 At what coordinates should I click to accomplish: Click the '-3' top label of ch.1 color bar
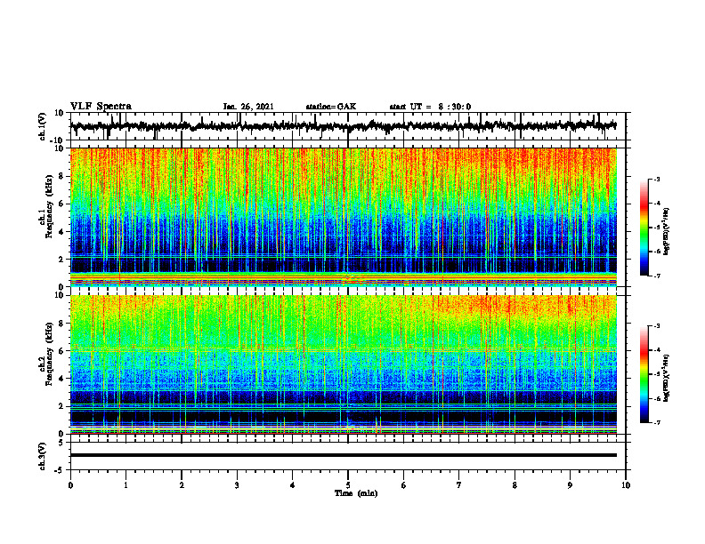point(656,179)
